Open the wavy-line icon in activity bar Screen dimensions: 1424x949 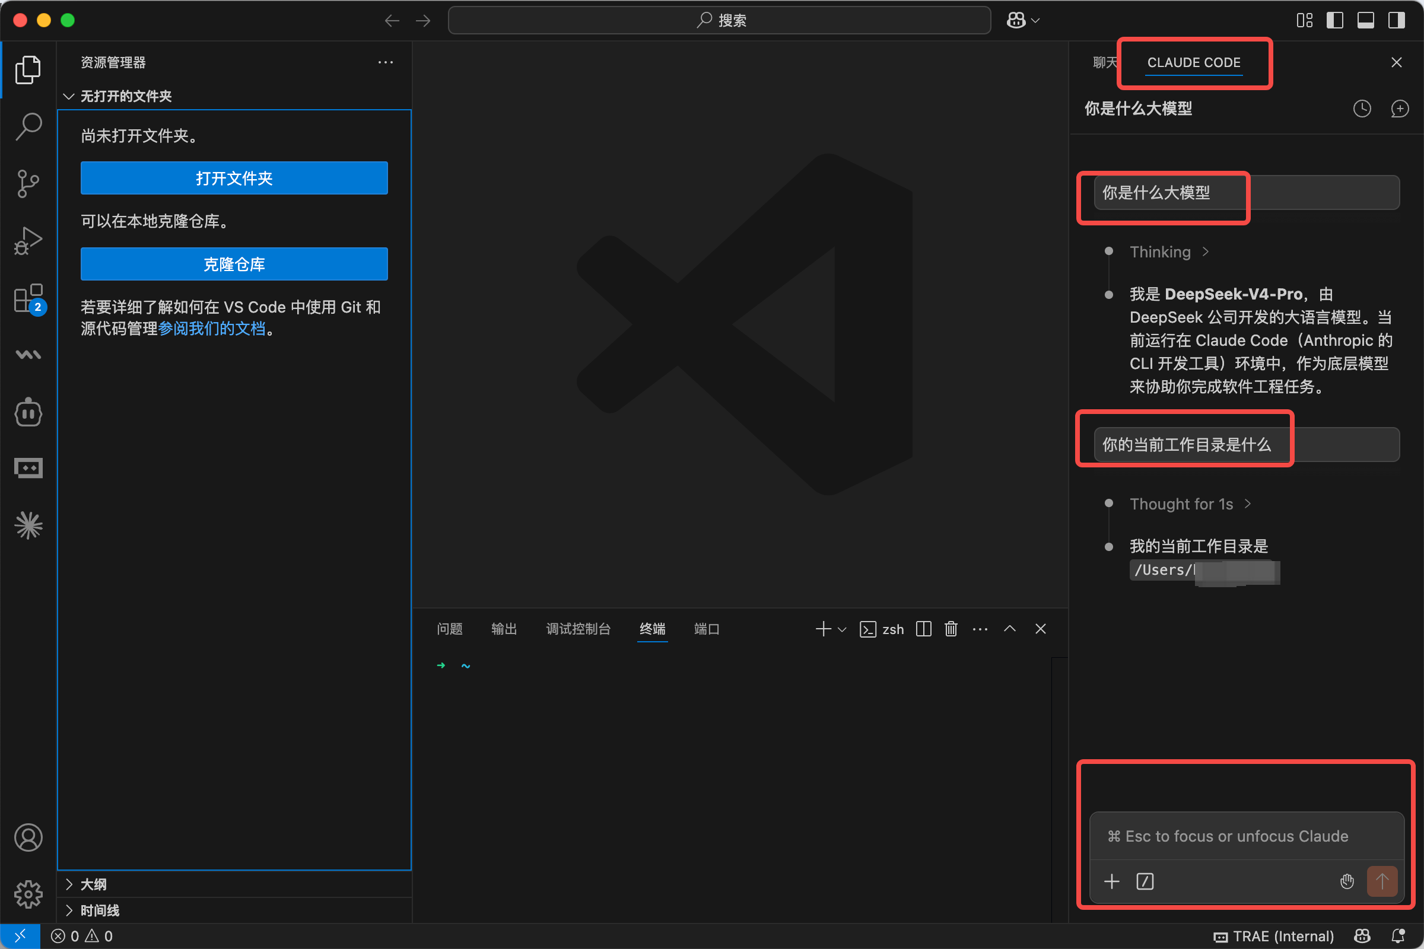[28, 355]
